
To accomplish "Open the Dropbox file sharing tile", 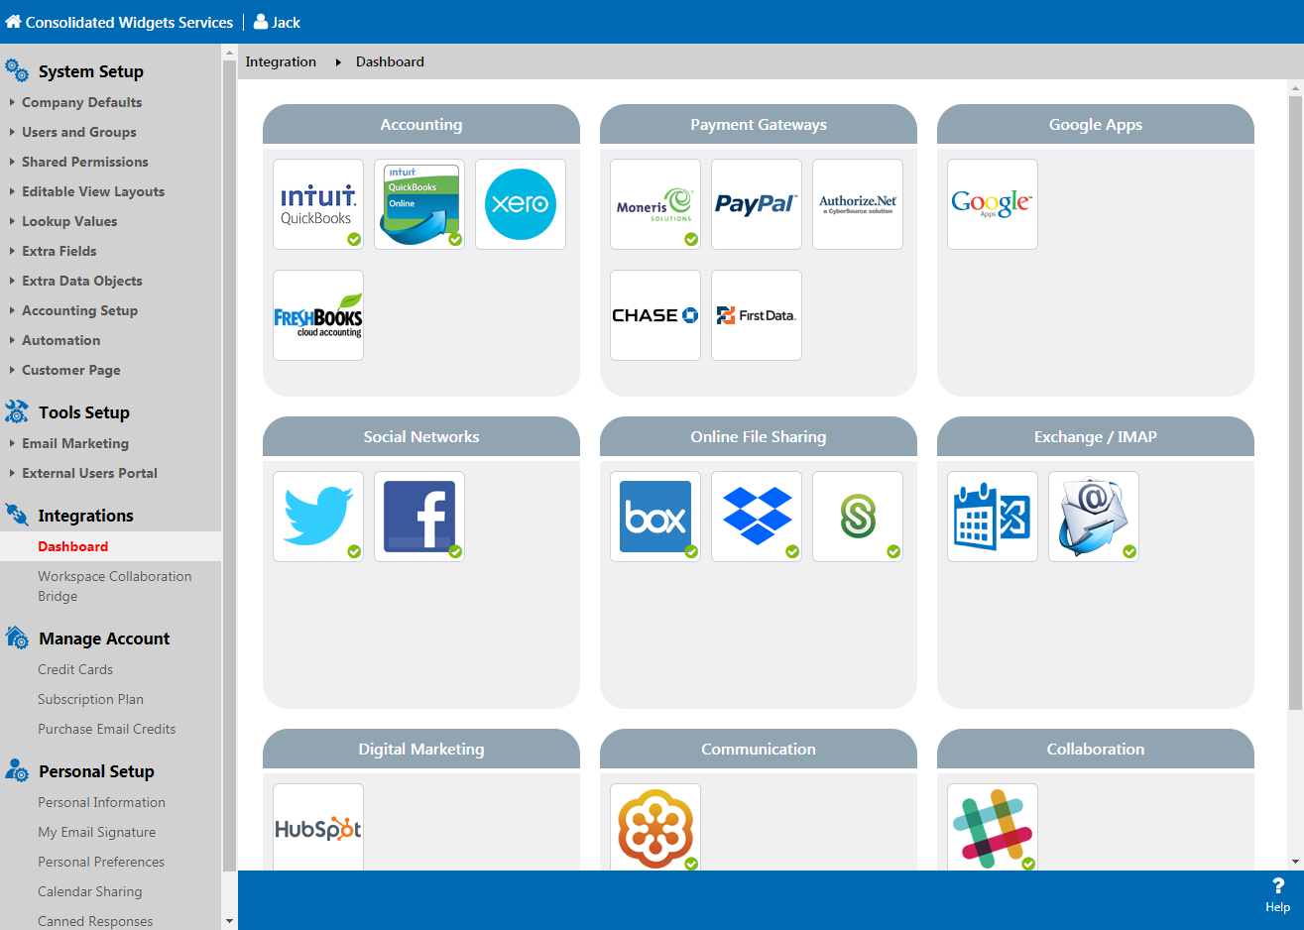I will tap(757, 517).
